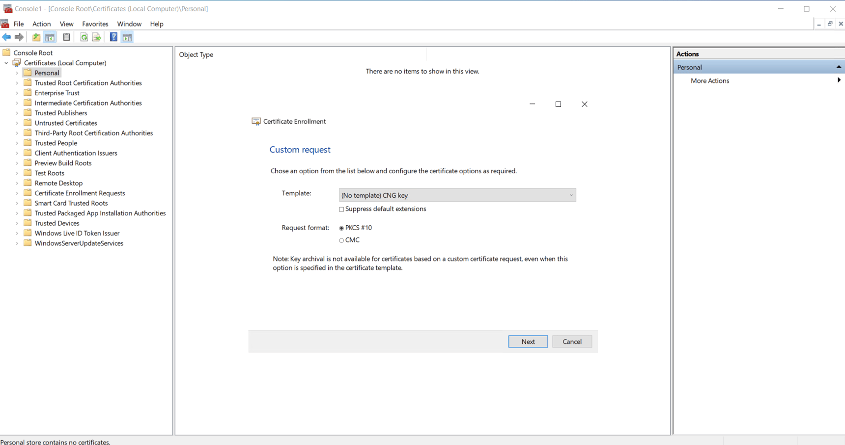Click Next in Certificate Enrollment
The image size is (845, 445).
point(528,341)
